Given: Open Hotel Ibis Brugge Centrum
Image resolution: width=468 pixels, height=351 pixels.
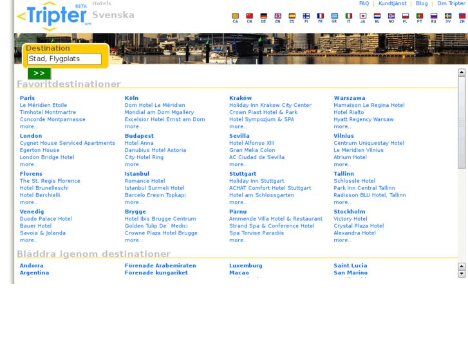Looking at the screenshot, I should click(x=160, y=219).
